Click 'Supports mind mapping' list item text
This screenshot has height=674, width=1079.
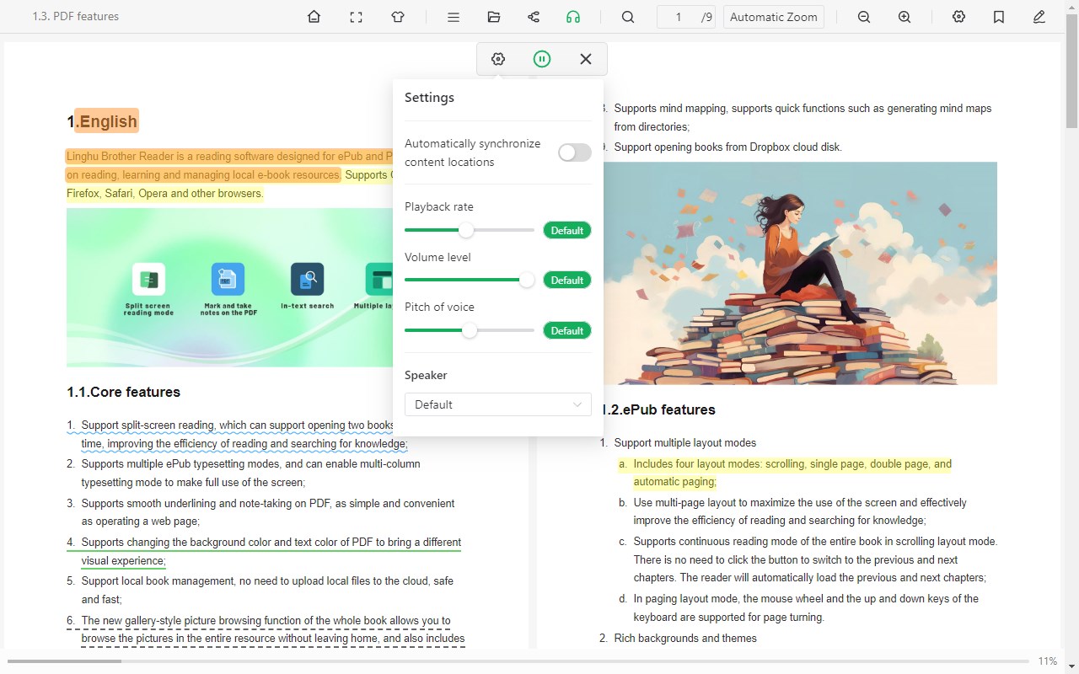point(803,117)
